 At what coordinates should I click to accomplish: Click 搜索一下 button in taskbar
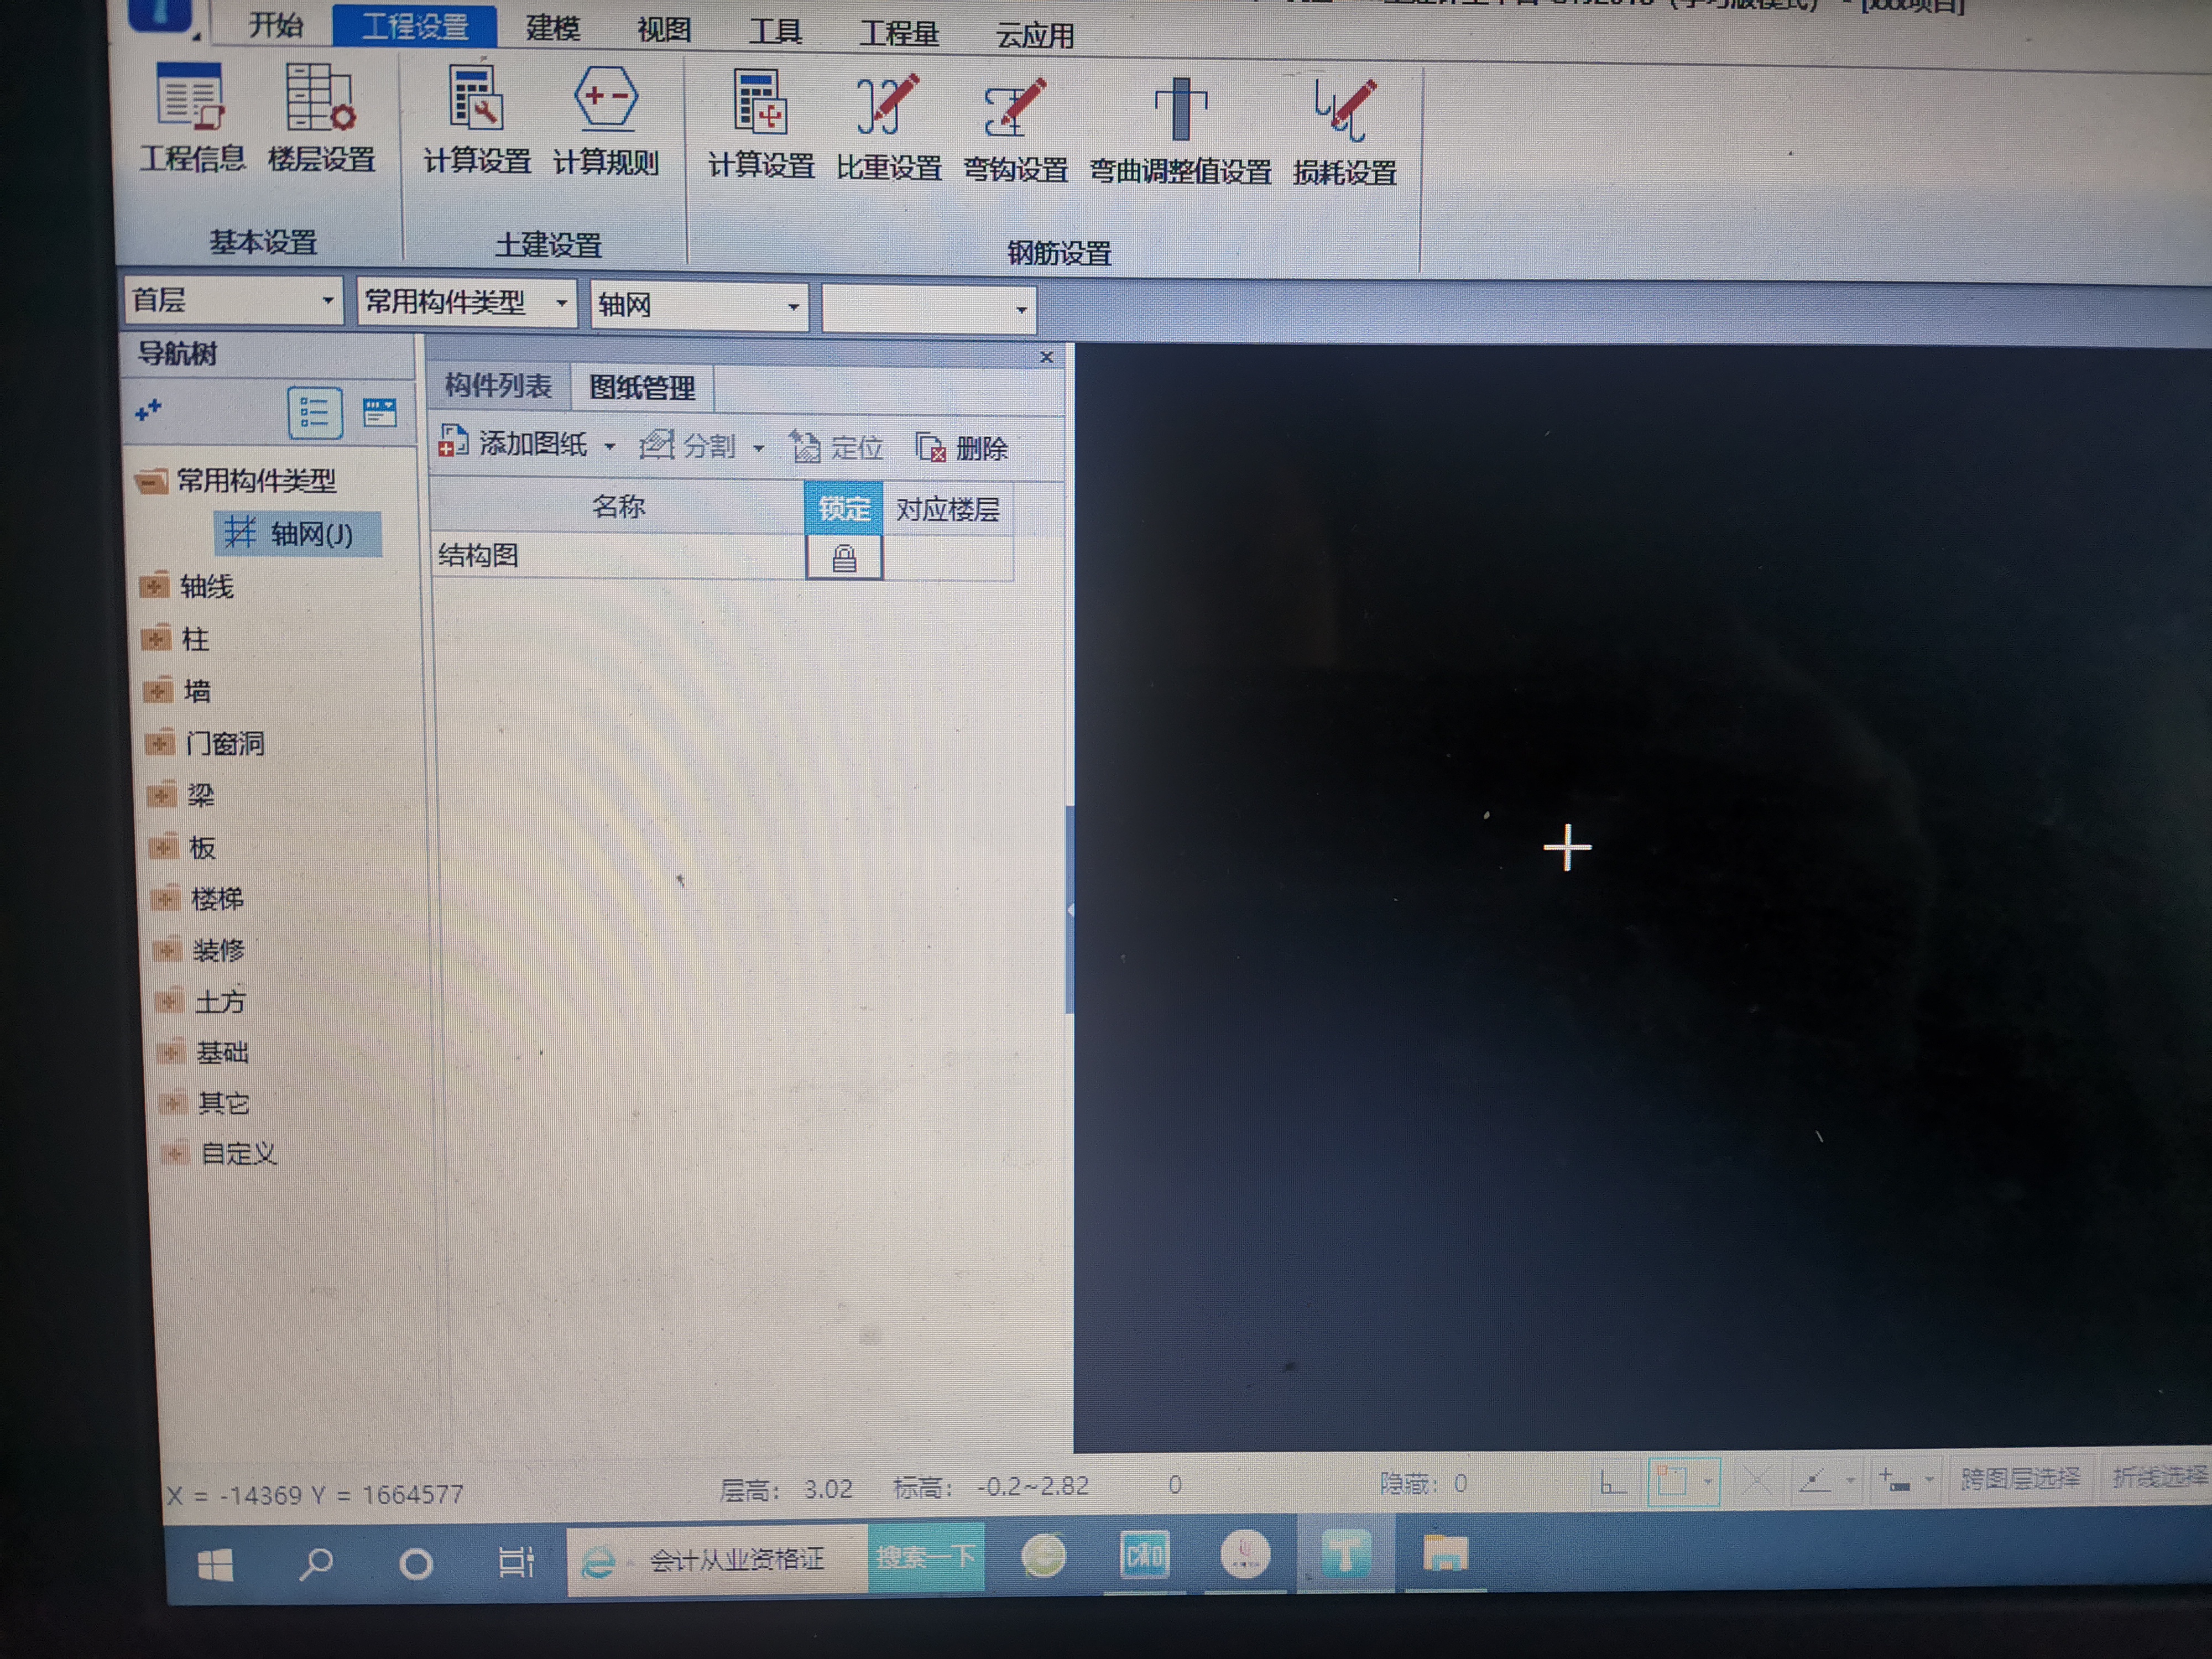point(926,1558)
